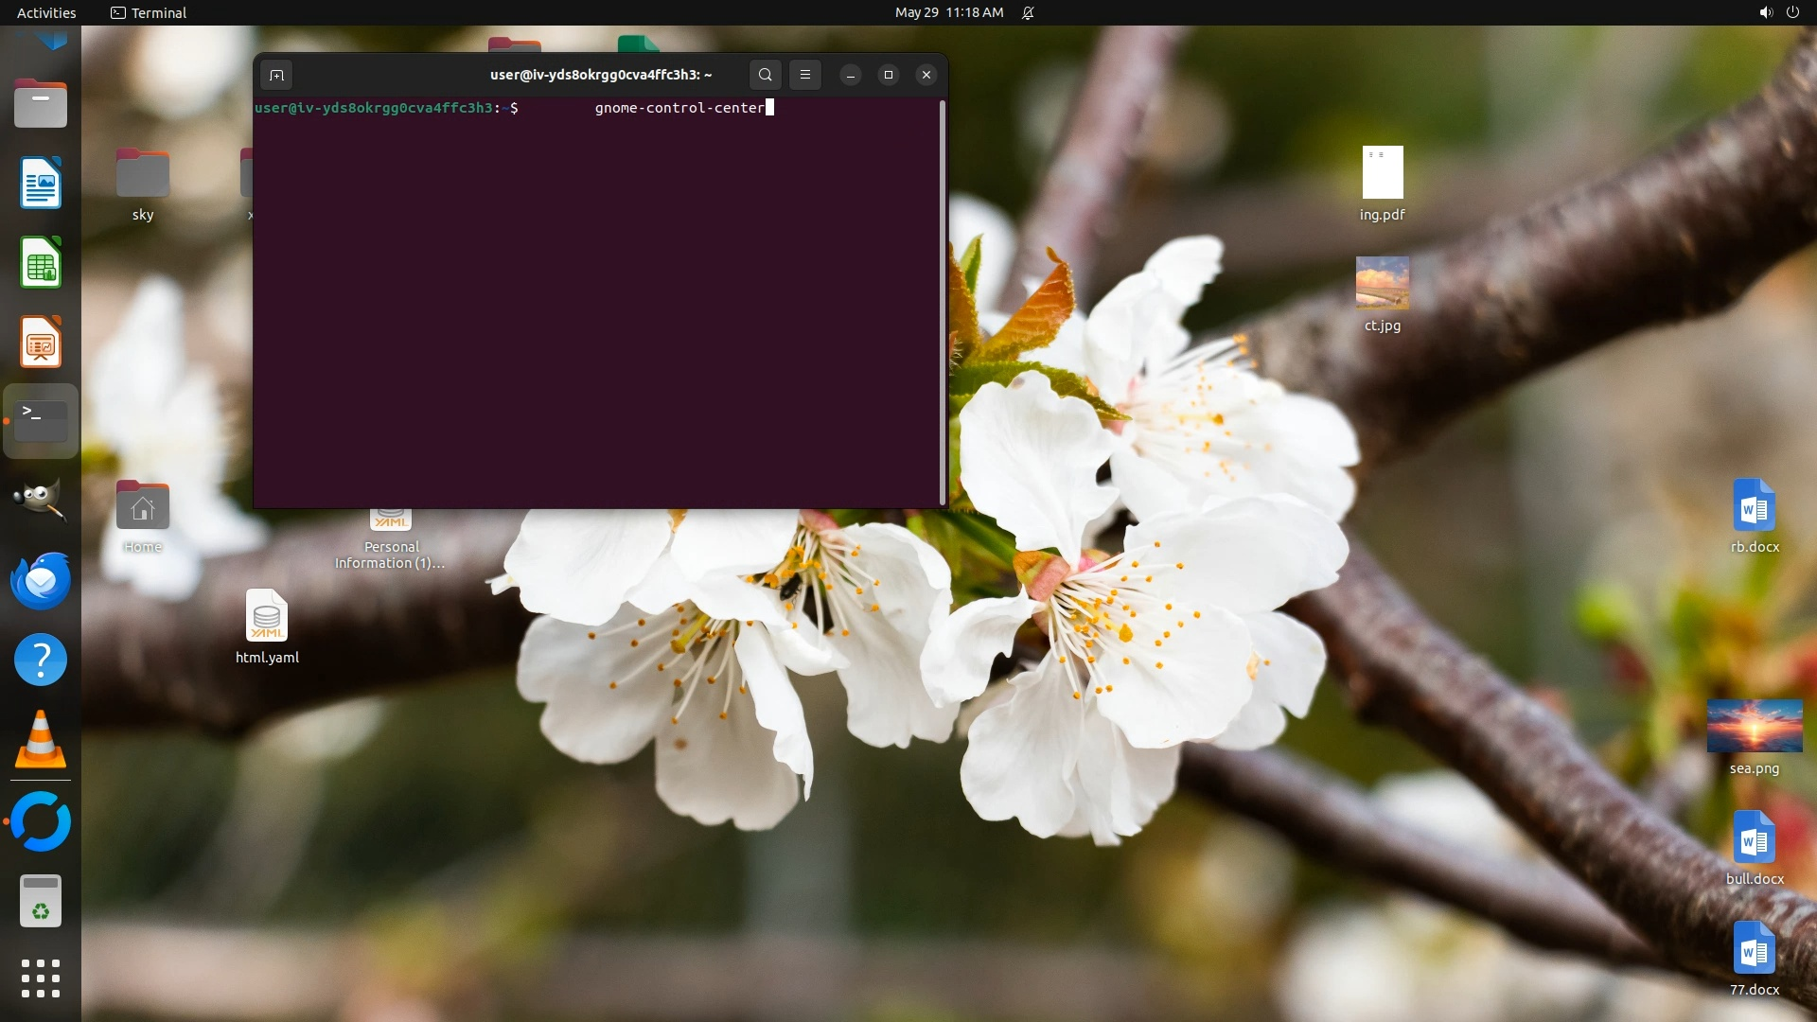
Task: Launch LibreOffice Calc from dock
Action: click(x=41, y=262)
